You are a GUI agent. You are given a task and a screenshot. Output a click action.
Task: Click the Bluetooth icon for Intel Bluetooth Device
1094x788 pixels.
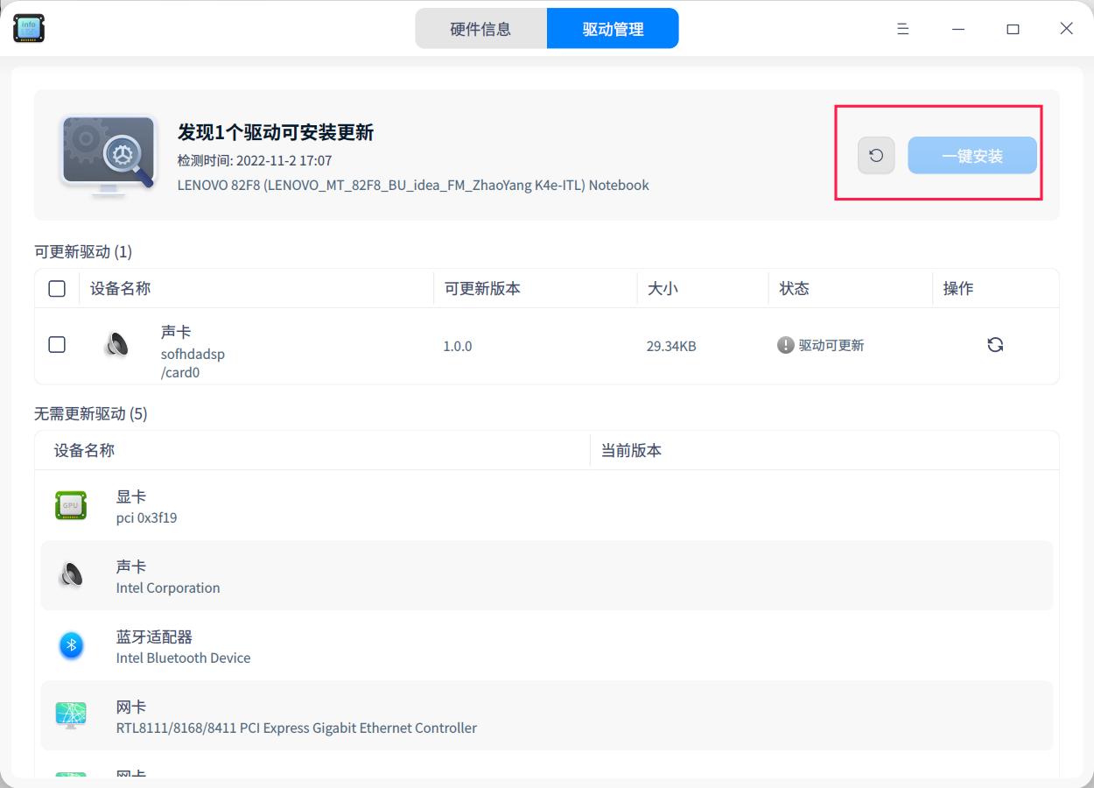71,645
